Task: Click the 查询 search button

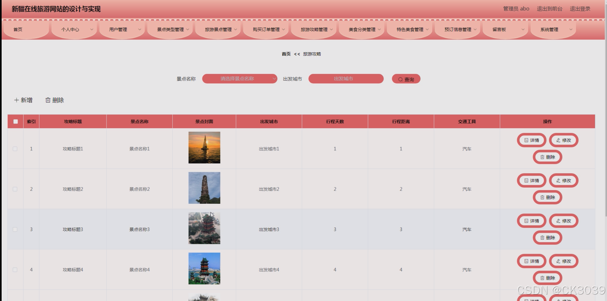Action: tap(406, 79)
